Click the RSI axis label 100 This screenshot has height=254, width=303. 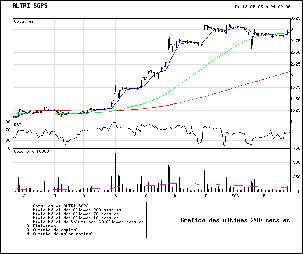(7, 122)
